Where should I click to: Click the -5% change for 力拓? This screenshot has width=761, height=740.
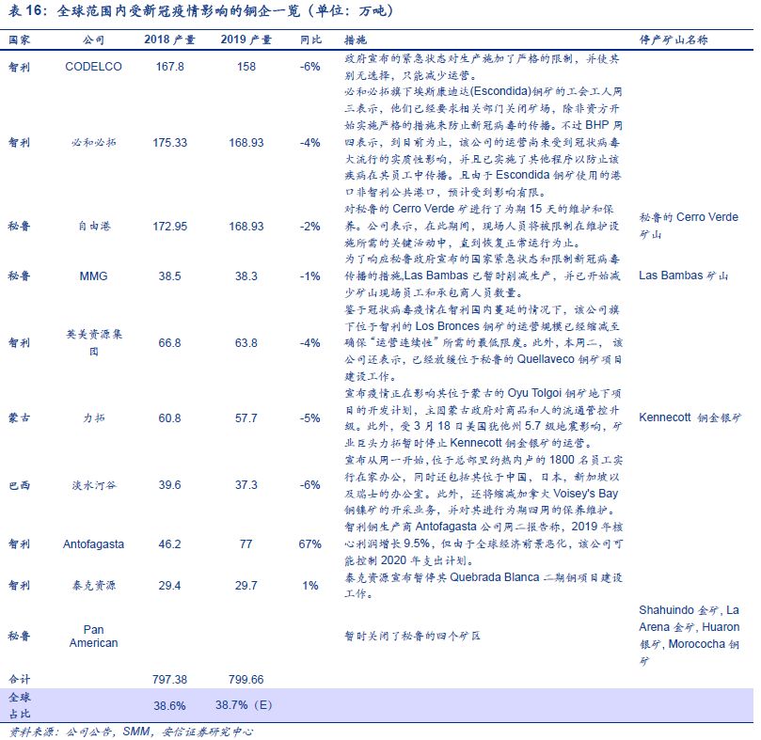(309, 417)
